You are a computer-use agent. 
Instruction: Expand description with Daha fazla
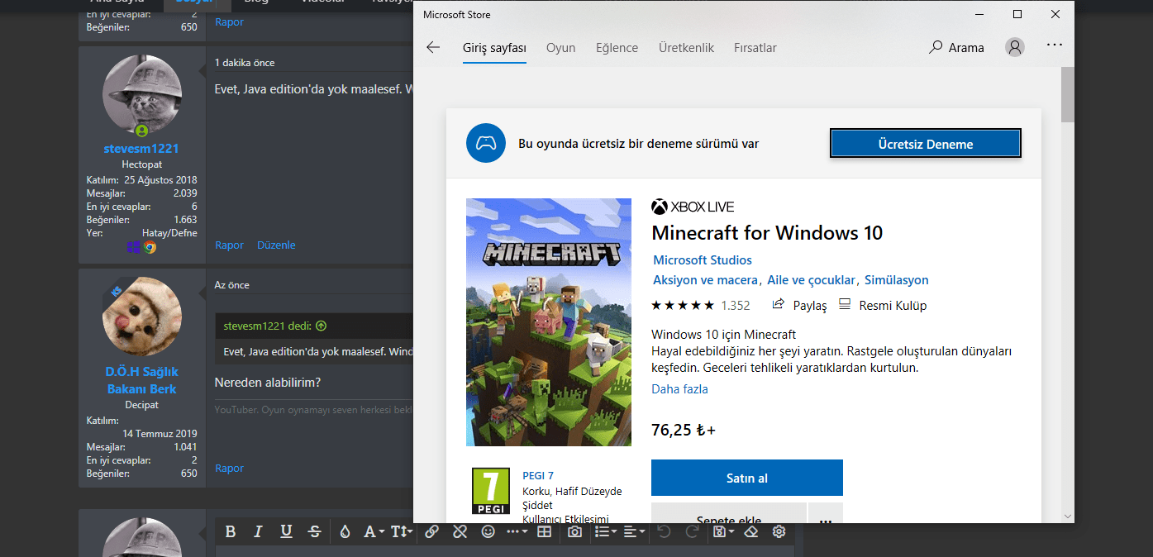click(x=679, y=389)
